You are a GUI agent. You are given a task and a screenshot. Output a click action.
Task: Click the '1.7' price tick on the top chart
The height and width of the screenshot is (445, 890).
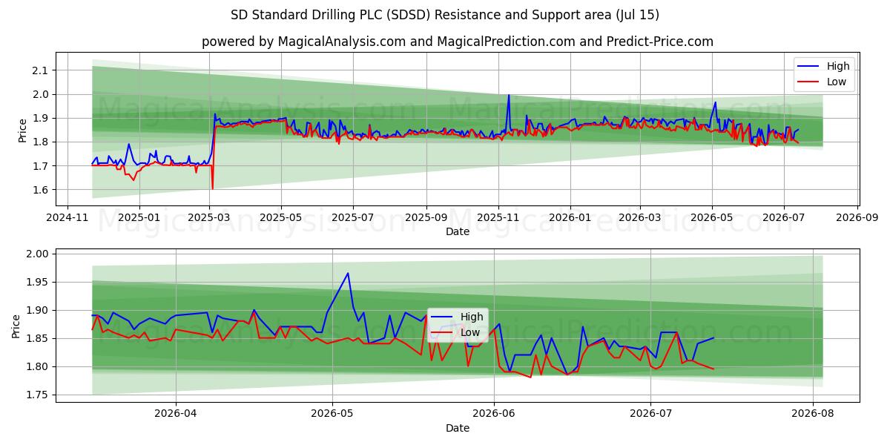[x=41, y=166]
